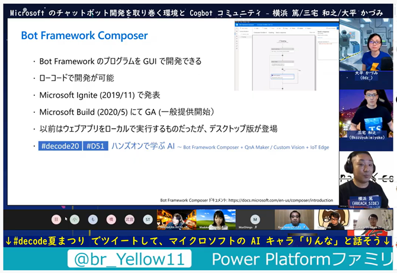Click the participant video at the end of the strip

coord(373,220)
